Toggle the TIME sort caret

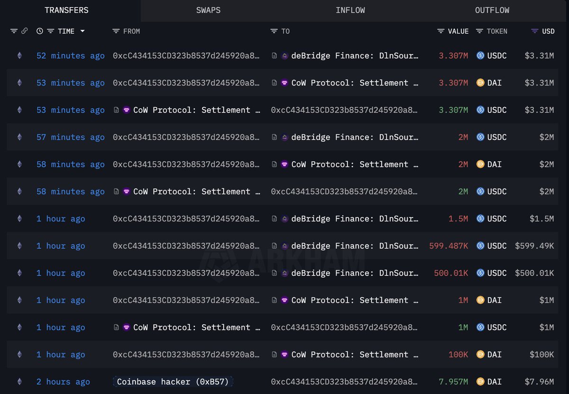[x=83, y=31]
